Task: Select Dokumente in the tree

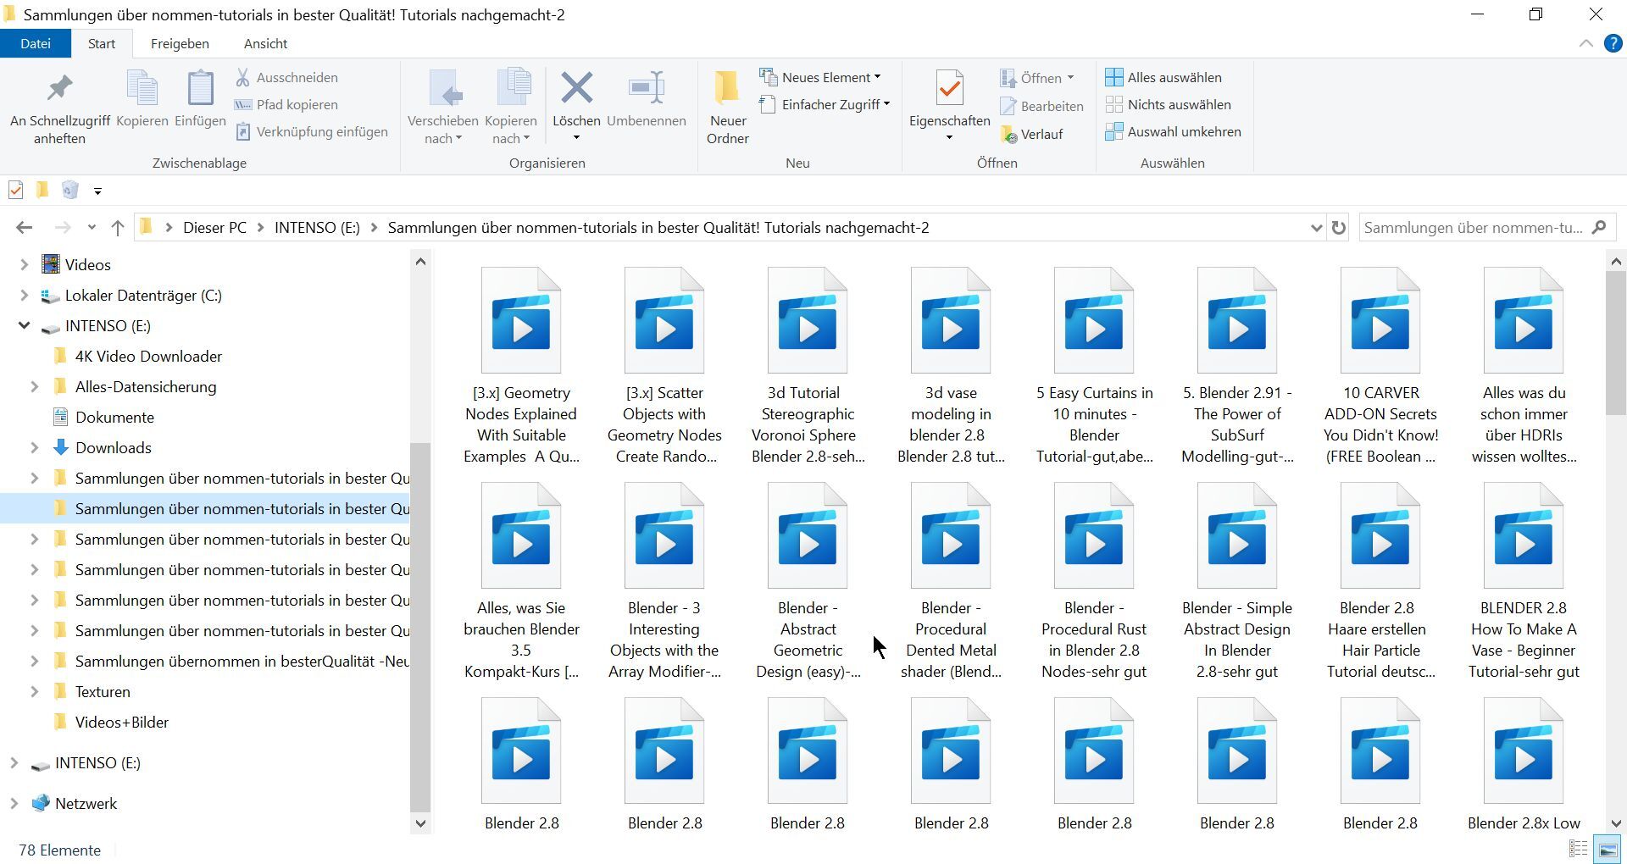Action: 114,418
